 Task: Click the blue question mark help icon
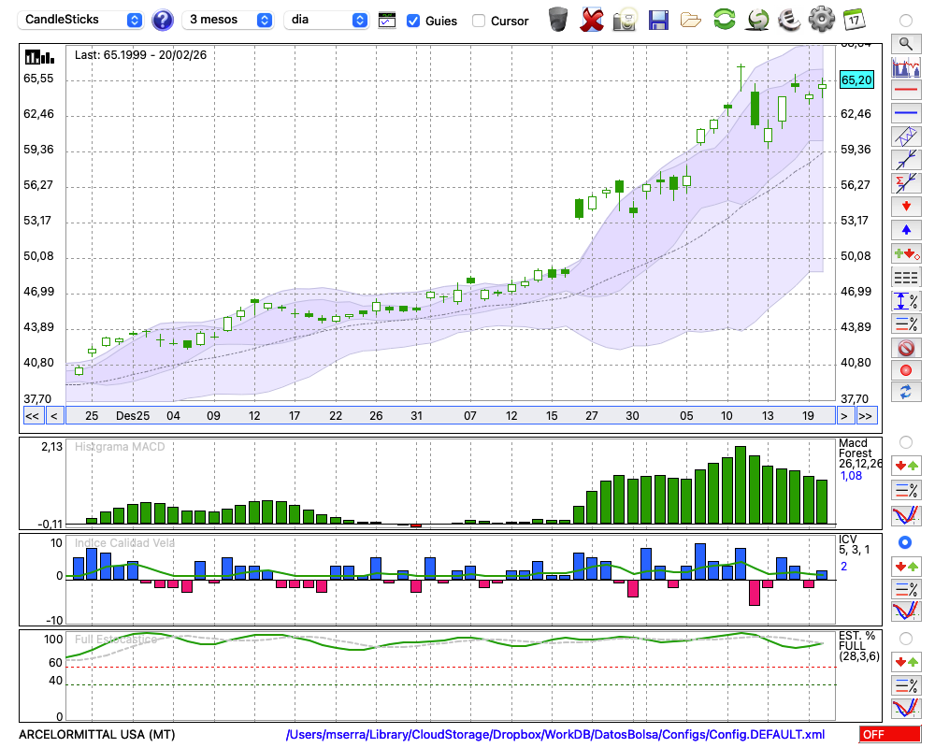[163, 20]
